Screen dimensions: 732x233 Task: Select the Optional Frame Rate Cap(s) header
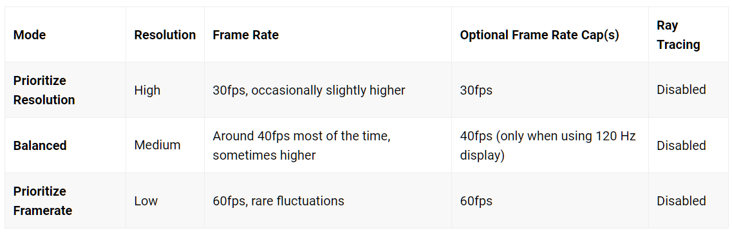(540, 35)
